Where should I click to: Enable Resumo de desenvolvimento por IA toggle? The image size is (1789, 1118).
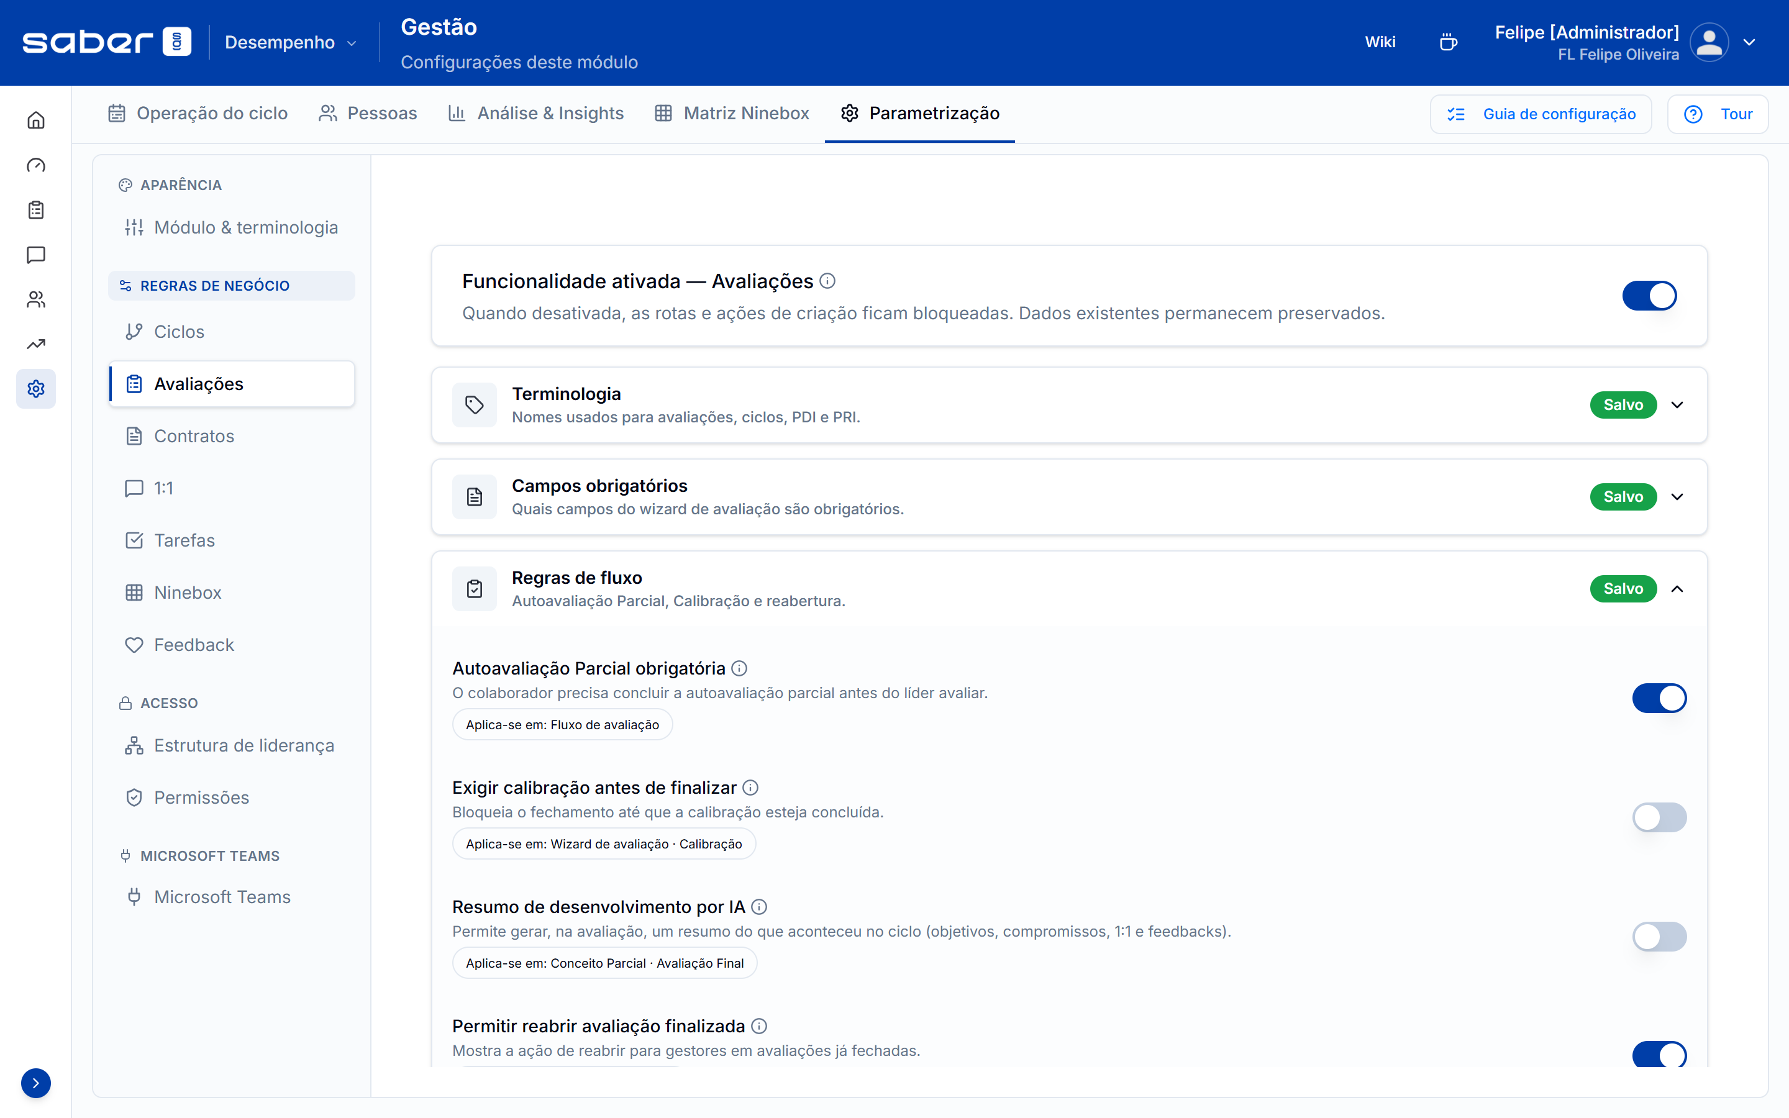[x=1659, y=937]
